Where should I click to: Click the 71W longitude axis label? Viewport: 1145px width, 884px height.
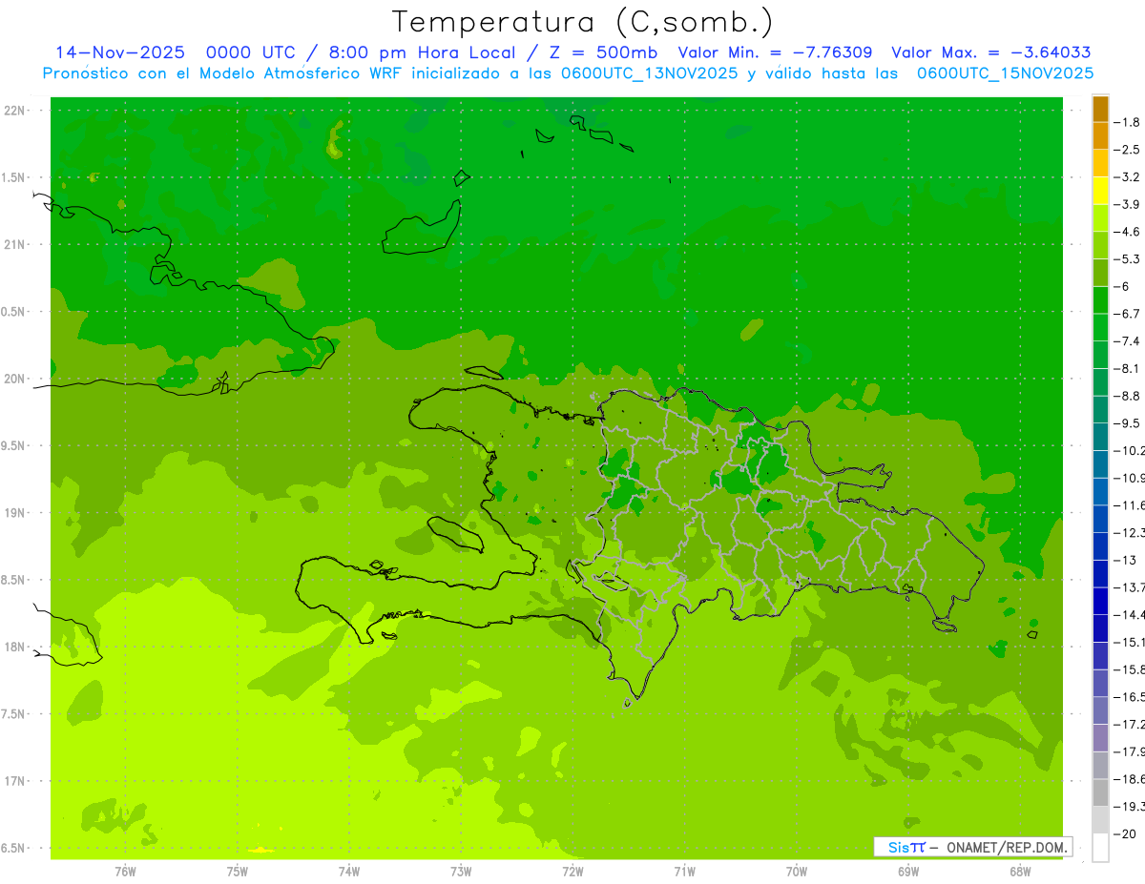(x=684, y=873)
